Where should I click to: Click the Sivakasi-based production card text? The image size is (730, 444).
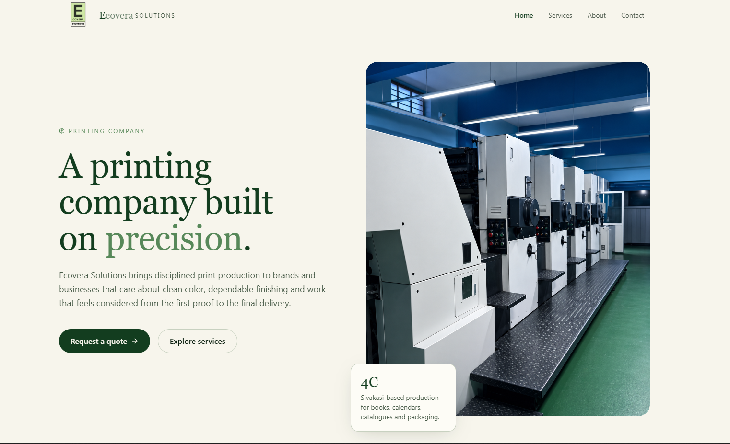(400, 407)
